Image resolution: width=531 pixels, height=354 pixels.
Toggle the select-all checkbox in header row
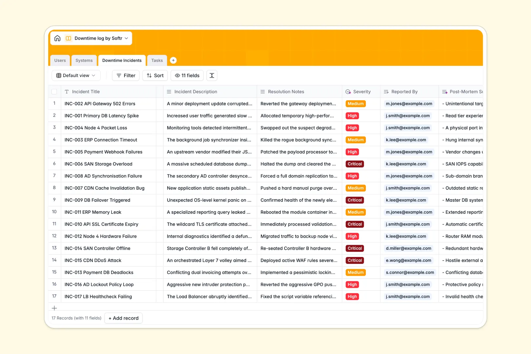[54, 91]
